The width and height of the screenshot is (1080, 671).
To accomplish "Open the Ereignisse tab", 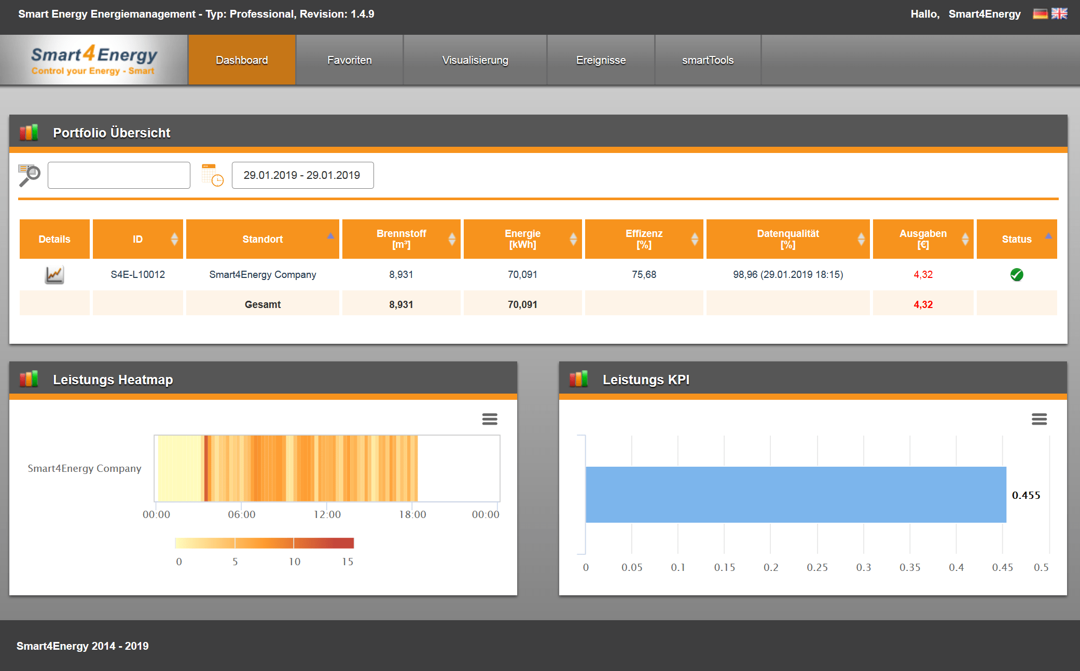I will tap(601, 60).
